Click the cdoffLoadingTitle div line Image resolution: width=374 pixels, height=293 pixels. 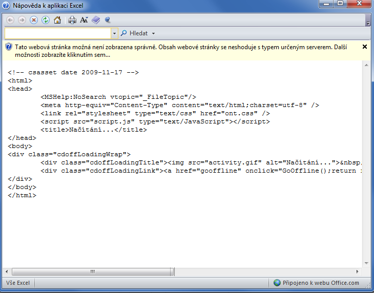(201, 162)
